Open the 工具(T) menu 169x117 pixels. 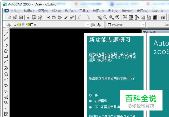coord(84,11)
